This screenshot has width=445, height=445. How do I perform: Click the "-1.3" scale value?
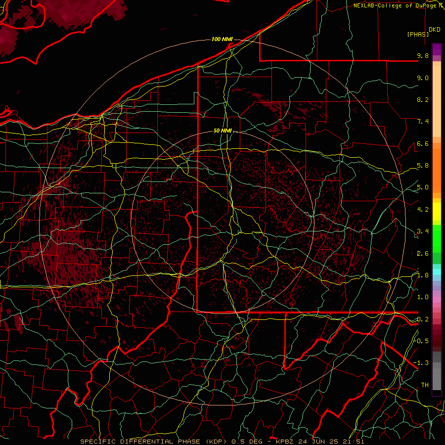click(x=421, y=363)
